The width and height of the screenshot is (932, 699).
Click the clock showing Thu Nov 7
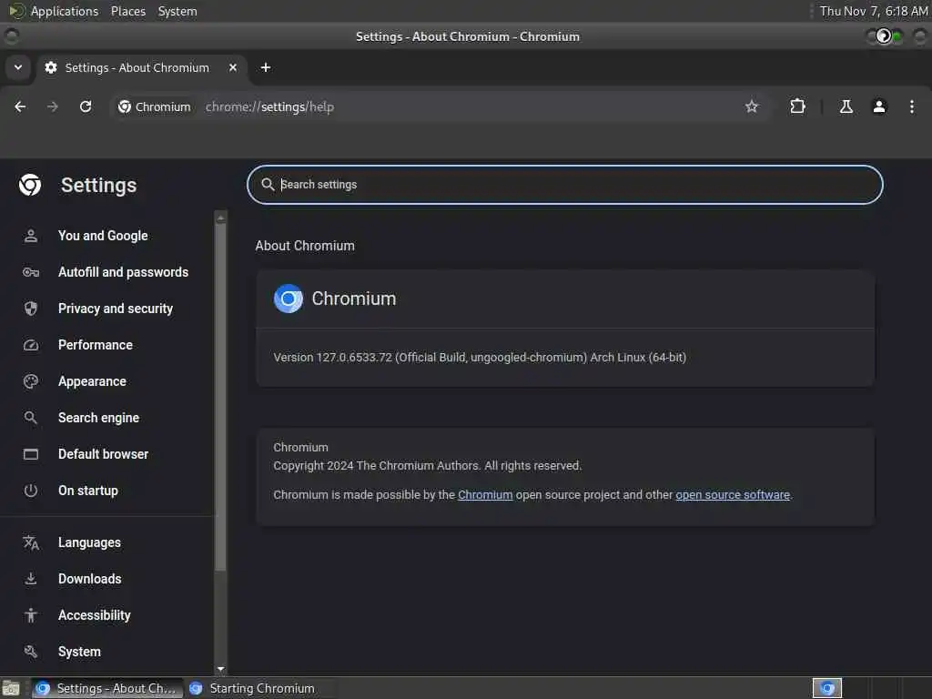[874, 11]
